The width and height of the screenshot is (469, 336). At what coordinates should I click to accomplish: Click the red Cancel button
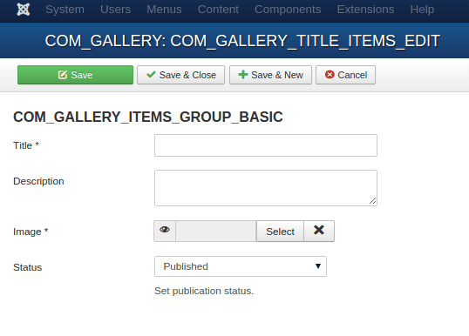click(x=346, y=75)
